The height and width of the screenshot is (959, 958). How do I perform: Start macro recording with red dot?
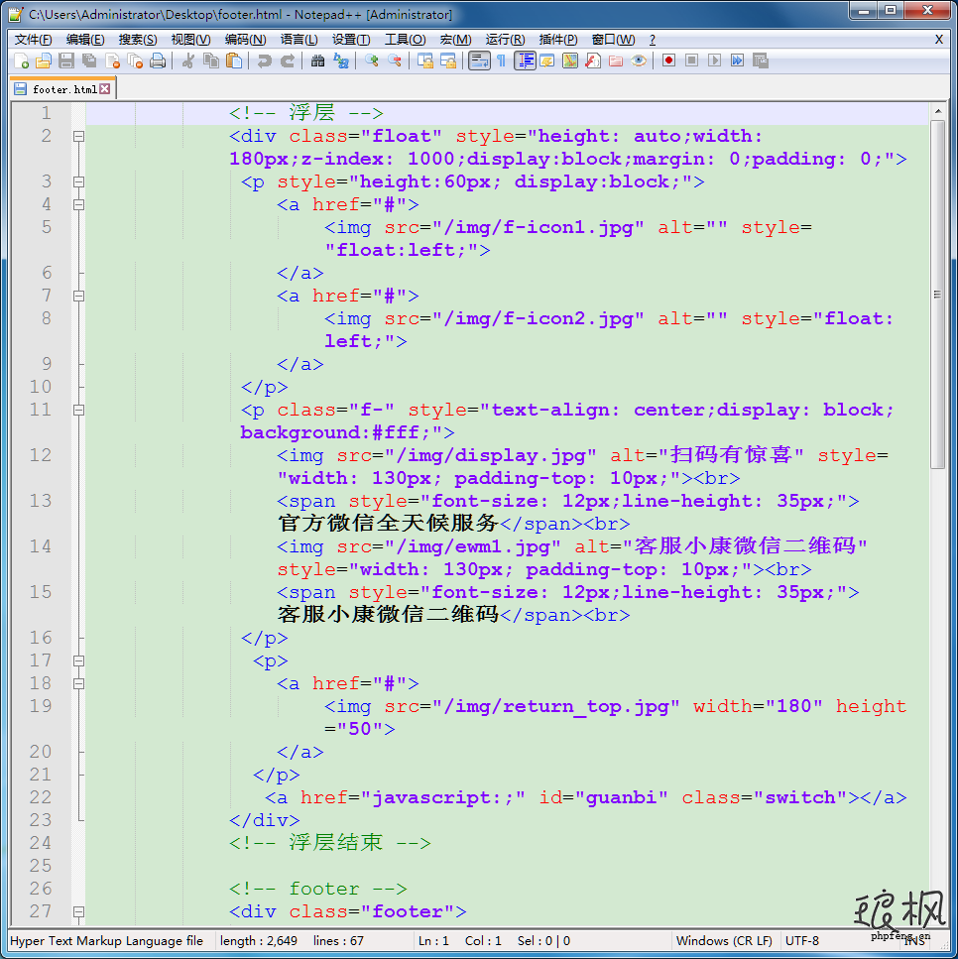click(x=668, y=60)
